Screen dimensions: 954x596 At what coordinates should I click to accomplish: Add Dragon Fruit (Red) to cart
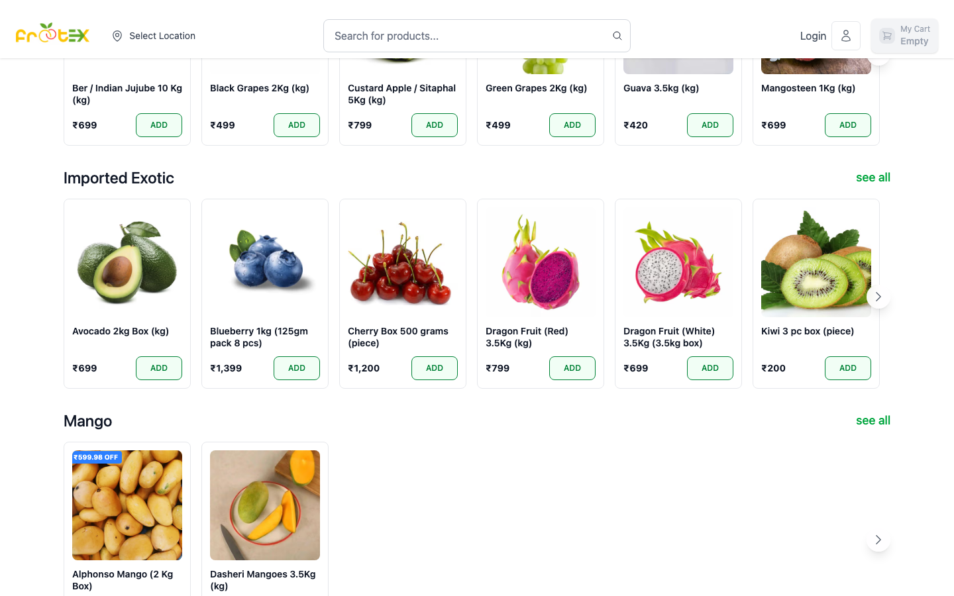572,368
